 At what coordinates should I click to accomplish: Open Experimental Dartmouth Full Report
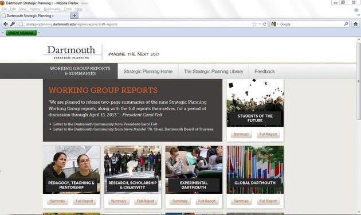(x=207, y=201)
